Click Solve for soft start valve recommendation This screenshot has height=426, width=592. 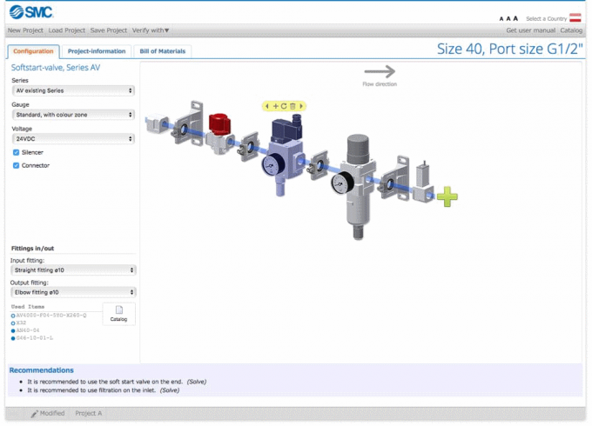tap(197, 382)
